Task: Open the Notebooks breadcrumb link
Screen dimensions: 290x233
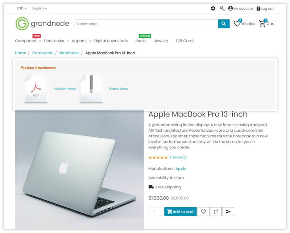Action: click(x=69, y=53)
